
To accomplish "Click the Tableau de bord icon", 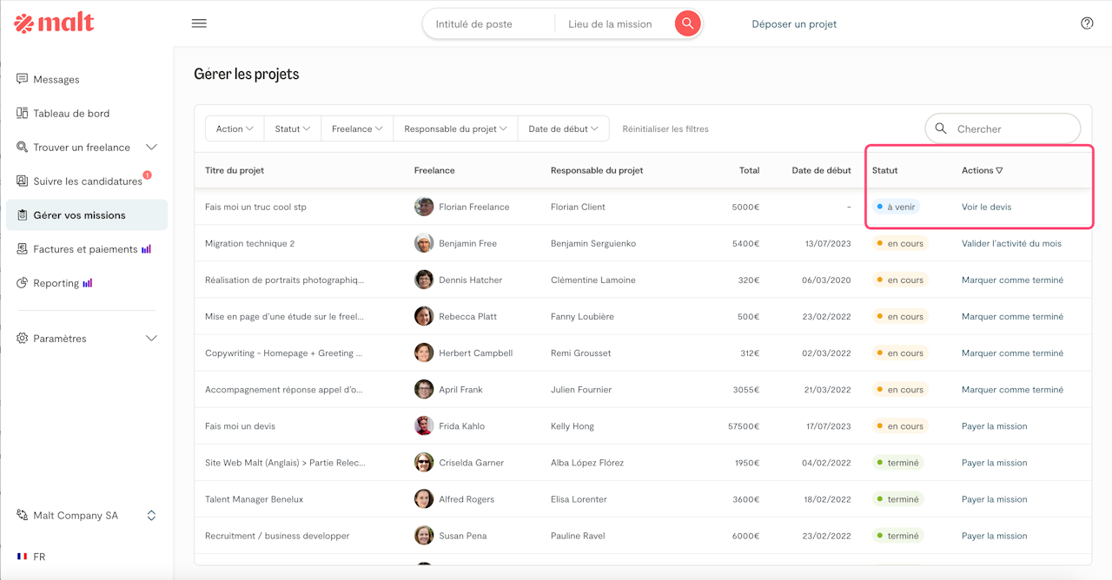I will (23, 113).
